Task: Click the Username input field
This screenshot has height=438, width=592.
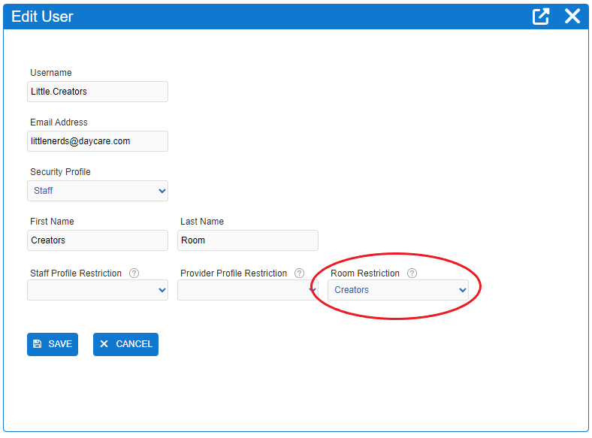Action: coord(98,92)
